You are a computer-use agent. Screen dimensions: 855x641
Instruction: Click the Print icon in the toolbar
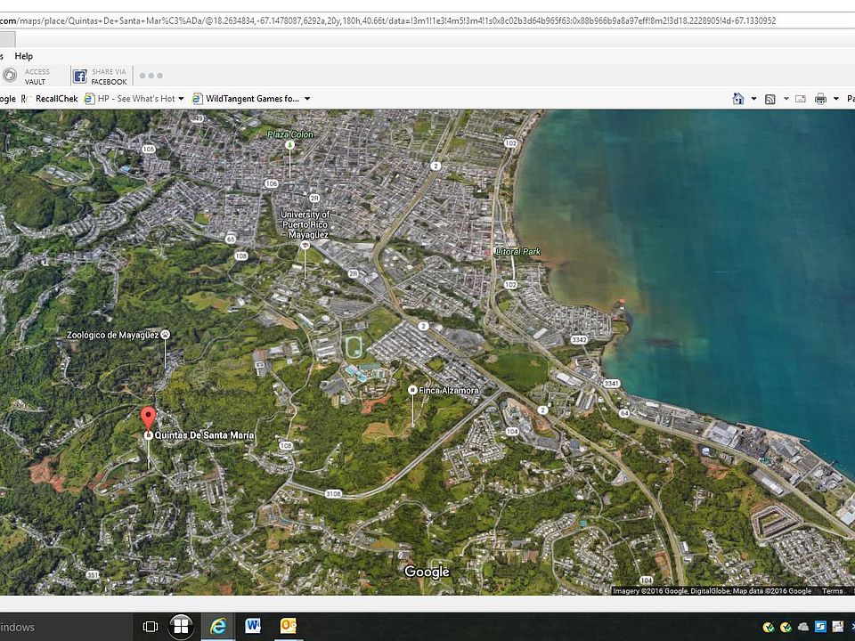click(820, 99)
